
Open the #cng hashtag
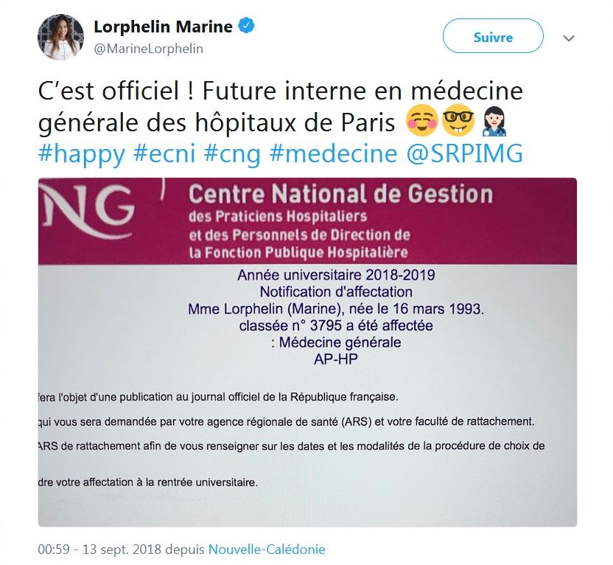232,153
